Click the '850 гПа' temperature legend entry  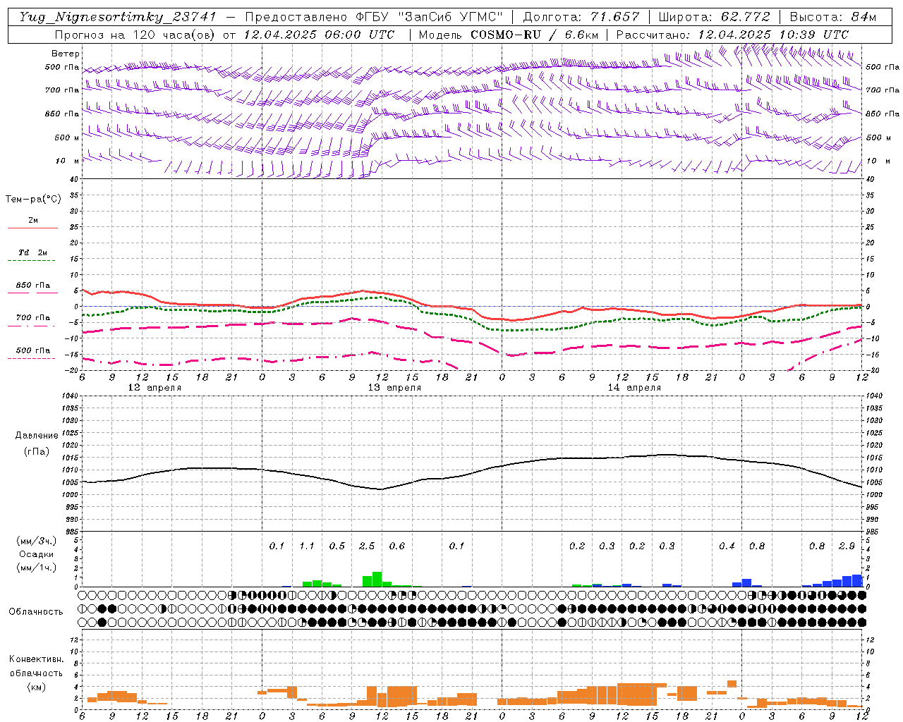33,286
